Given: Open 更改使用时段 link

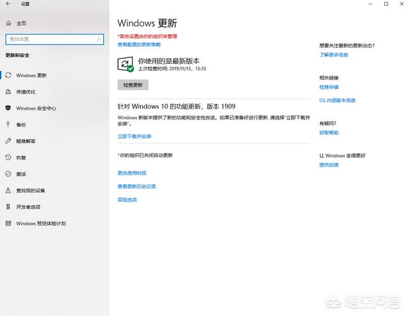Looking at the screenshot, I should pyautogui.click(x=132, y=173).
